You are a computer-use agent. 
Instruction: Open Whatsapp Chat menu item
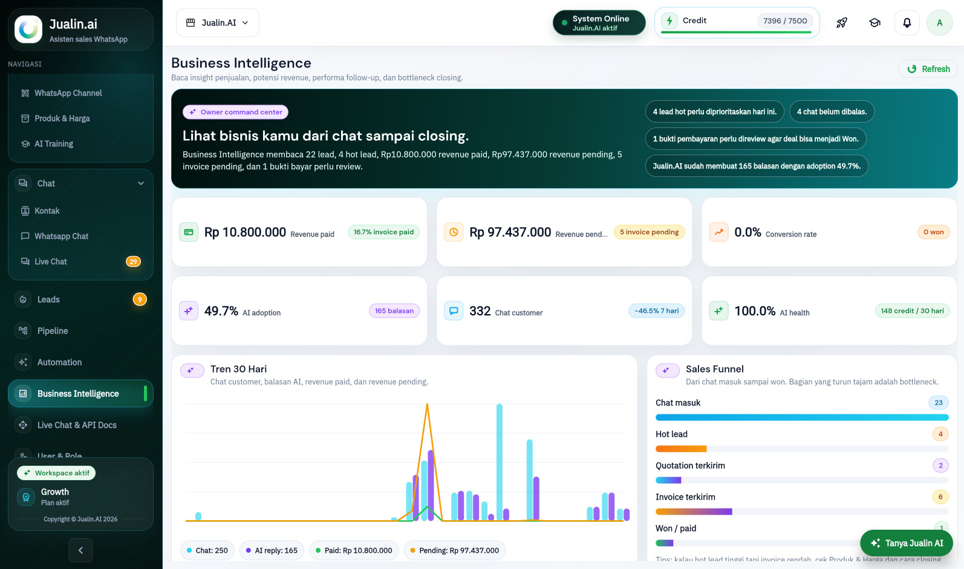[80, 236]
